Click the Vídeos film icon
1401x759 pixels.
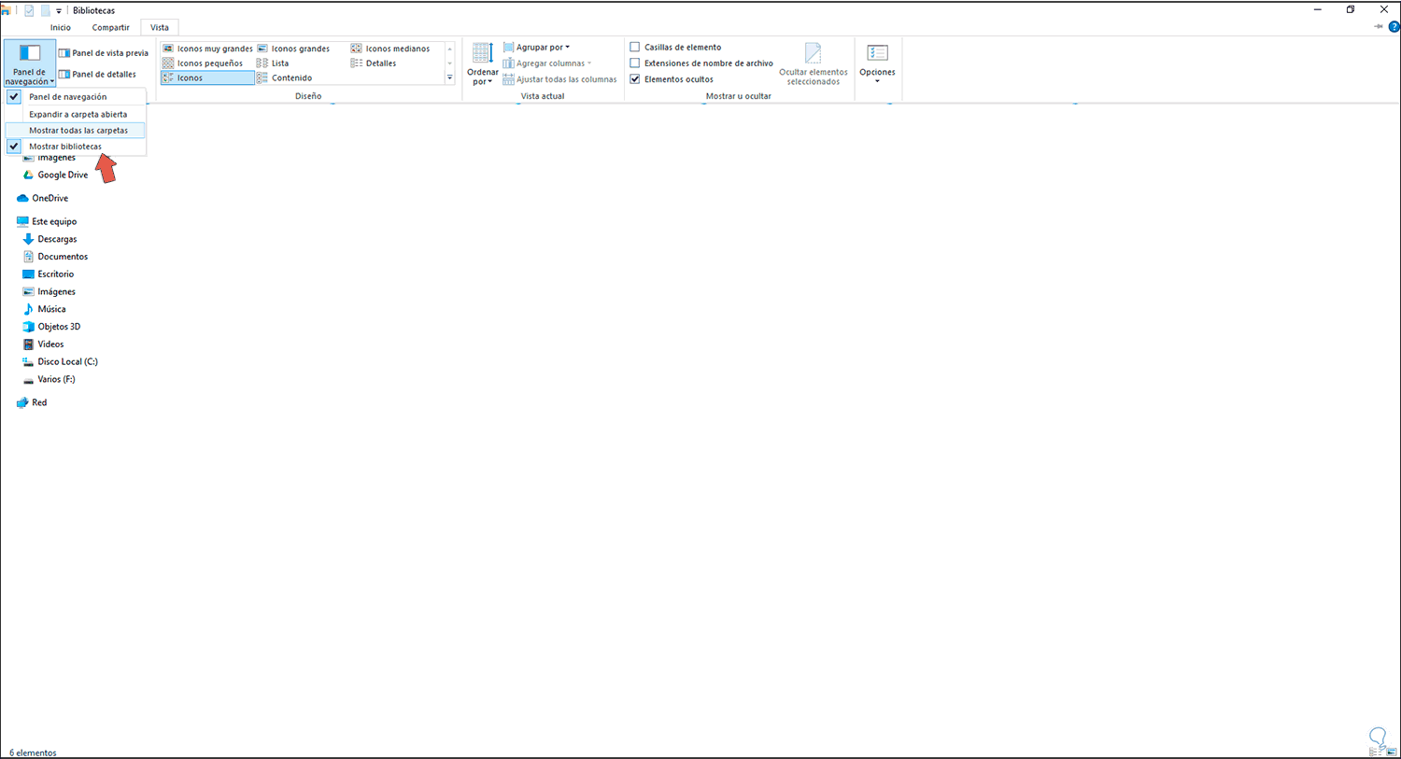click(28, 344)
